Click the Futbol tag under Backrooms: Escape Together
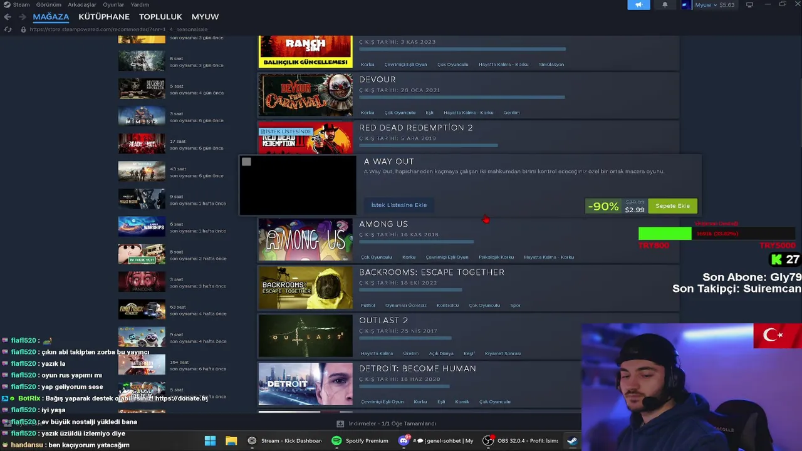The height and width of the screenshot is (451, 802). [368, 306]
